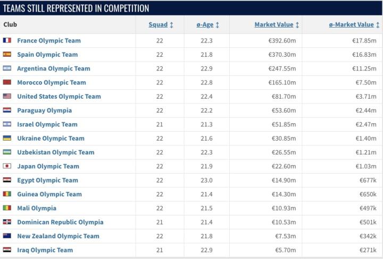The height and width of the screenshot is (259, 383).
Task: Open the Paraguay Olympia link
Action: click(45, 110)
